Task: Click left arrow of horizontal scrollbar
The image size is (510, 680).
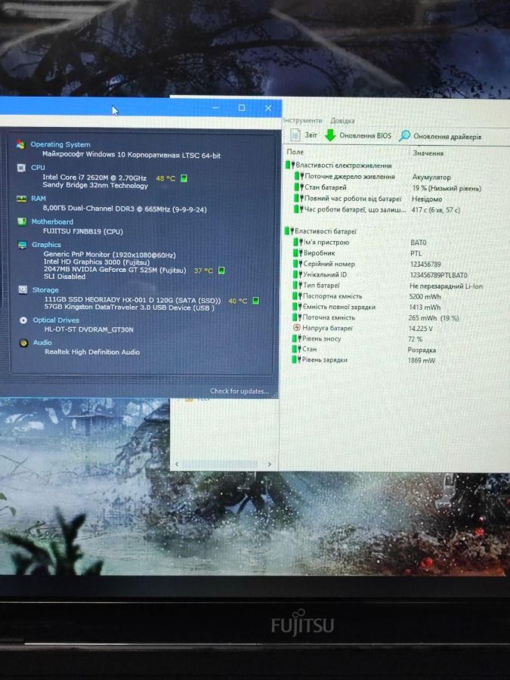Action: 177,464
